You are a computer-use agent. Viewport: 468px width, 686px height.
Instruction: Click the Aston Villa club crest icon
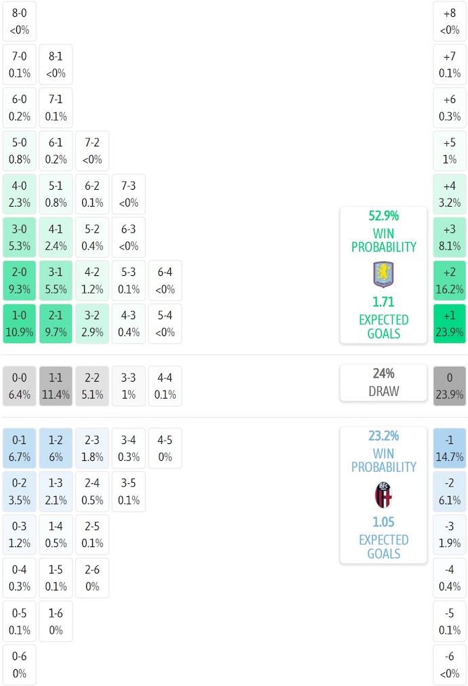click(x=383, y=275)
